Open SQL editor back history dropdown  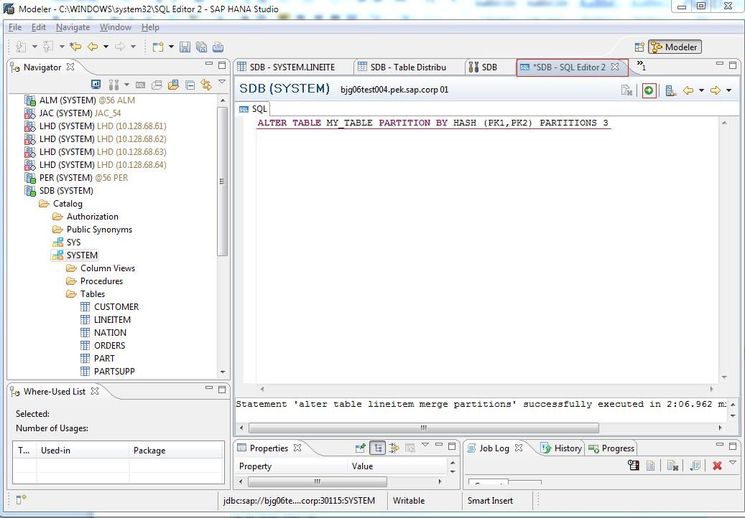[x=701, y=90]
